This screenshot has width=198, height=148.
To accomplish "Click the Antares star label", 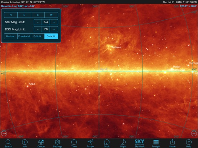I will tap(116, 47).
